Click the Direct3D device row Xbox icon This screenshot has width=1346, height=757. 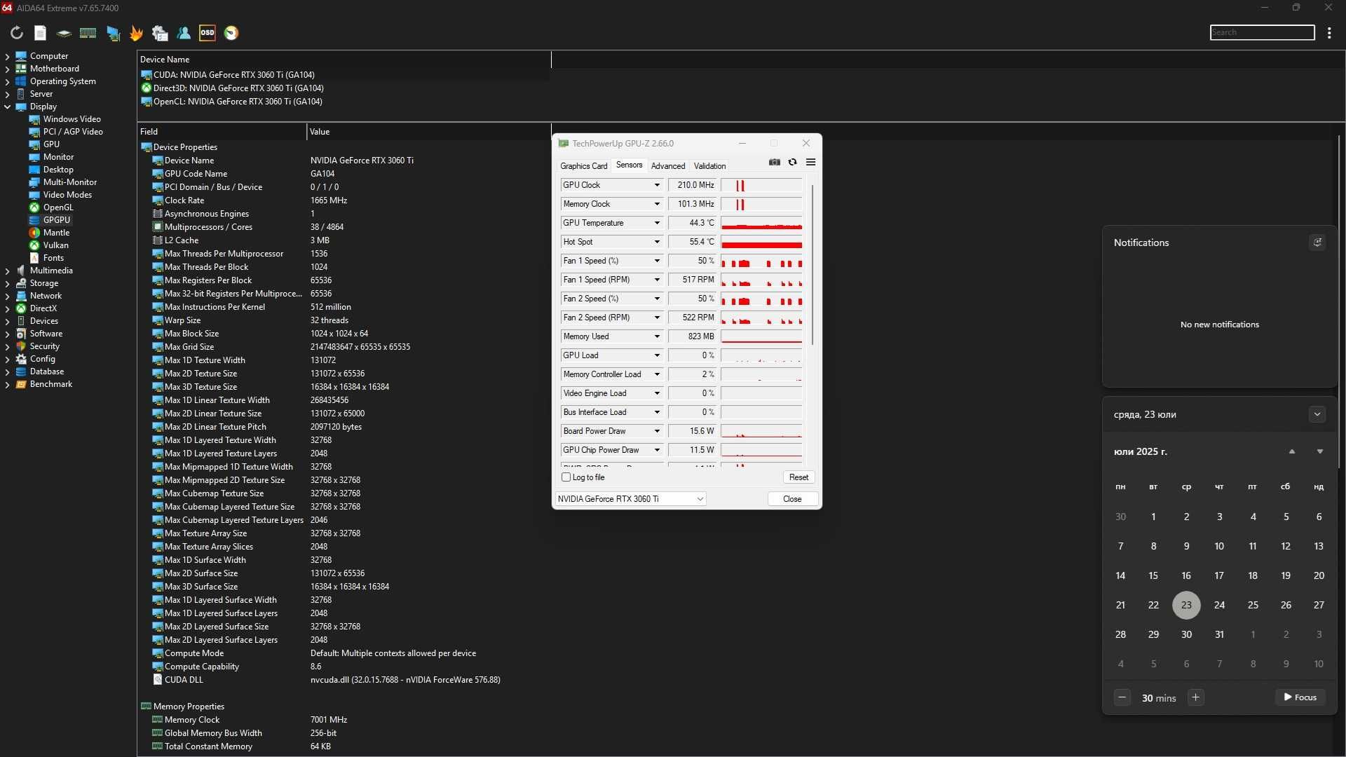click(x=147, y=88)
